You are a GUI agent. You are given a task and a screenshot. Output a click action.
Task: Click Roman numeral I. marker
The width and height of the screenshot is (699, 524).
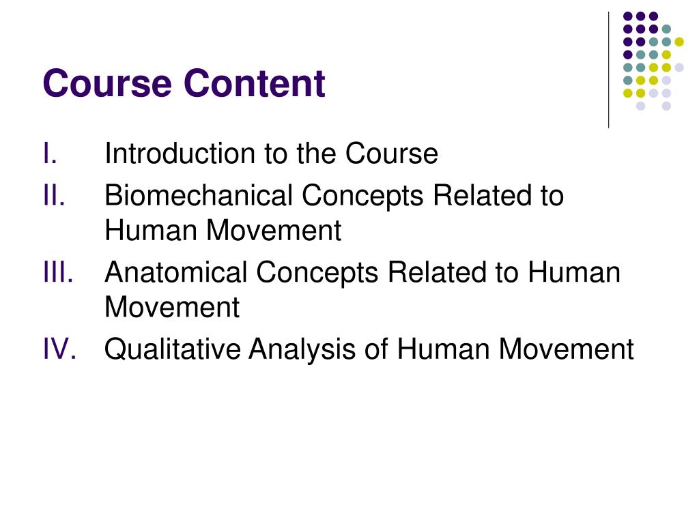click(x=51, y=154)
